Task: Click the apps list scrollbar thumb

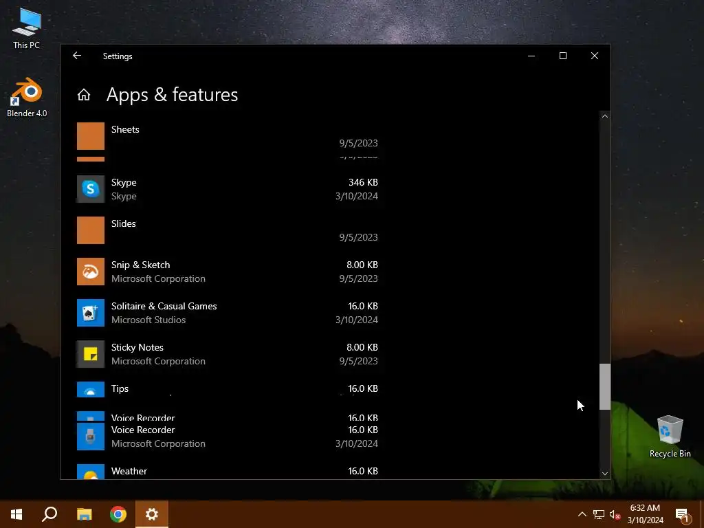Action: point(605,386)
